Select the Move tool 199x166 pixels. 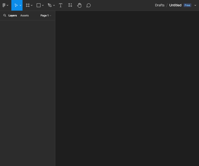coord(16,5)
